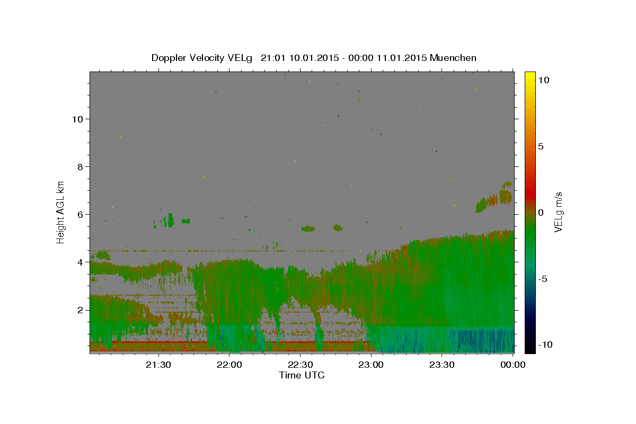This screenshot has width=636, height=424.
Task: Click the dark blue velocity region near 23:45
Action: tap(480, 340)
